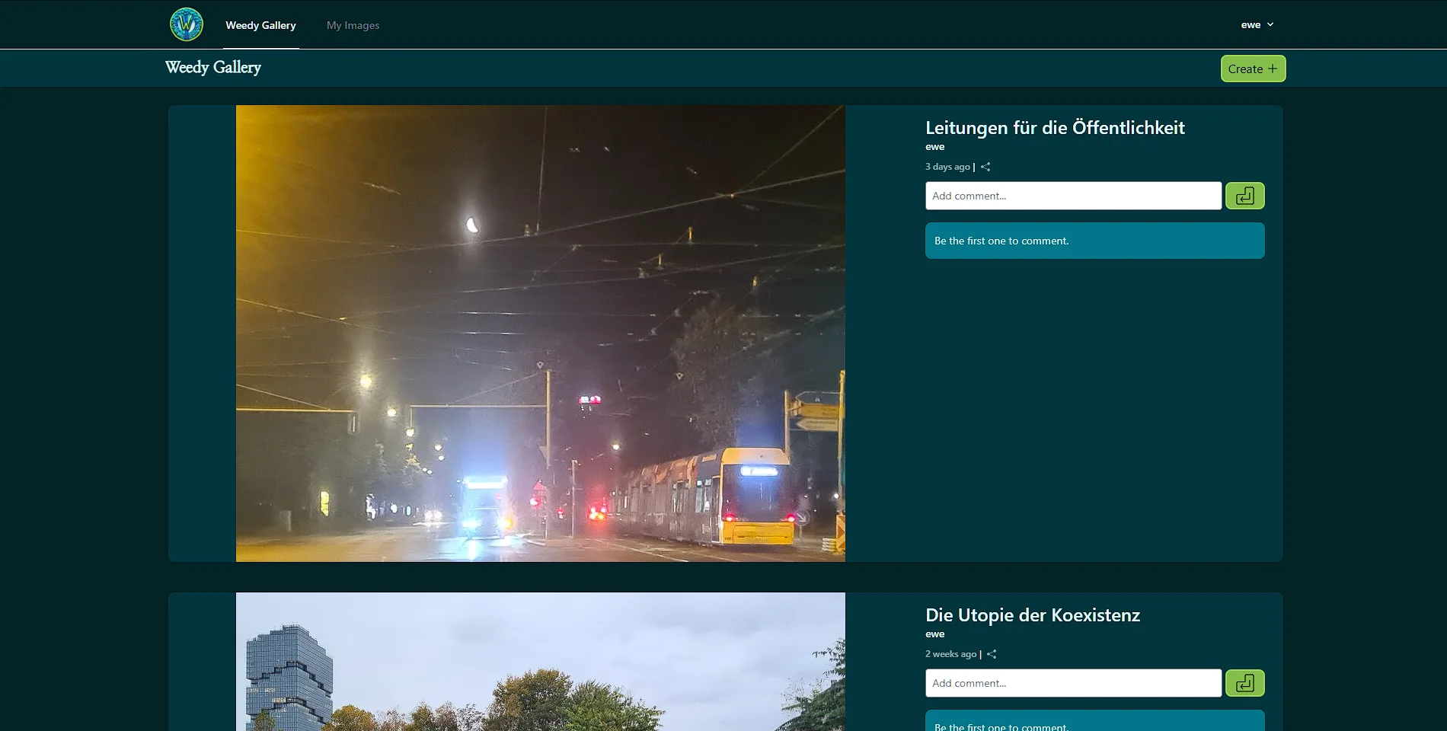Open the Leitungen für die Öffentlichkeit title
Viewport: 1447px width, 731px height.
[x=1055, y=128]
